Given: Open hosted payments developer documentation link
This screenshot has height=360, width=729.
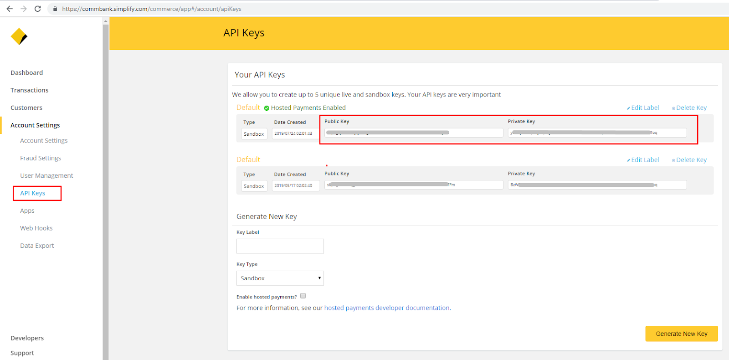Looking at the screenshot, I should pos(387,308).
